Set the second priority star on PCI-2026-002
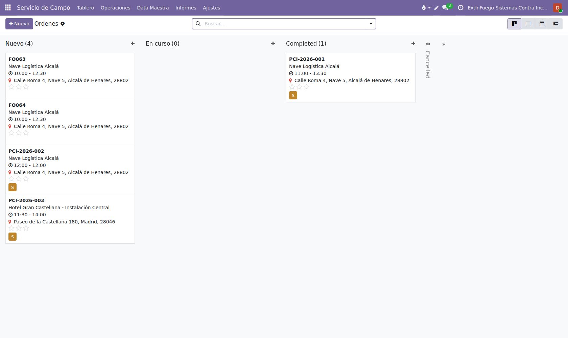The height and width of the screenshot is (338, 568). coord(19,179)
